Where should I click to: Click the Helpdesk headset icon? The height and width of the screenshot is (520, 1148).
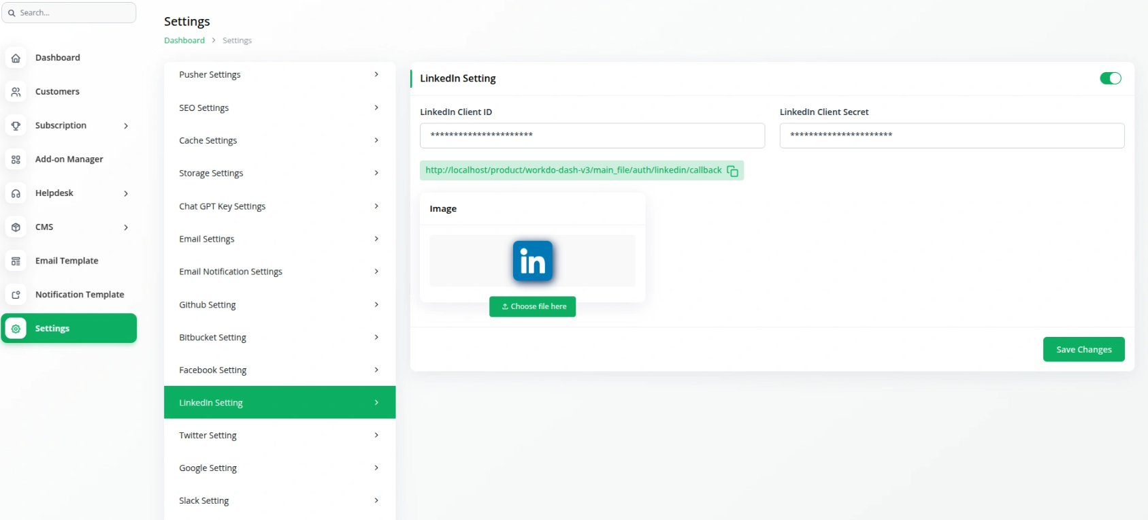[x=16, y=193]
